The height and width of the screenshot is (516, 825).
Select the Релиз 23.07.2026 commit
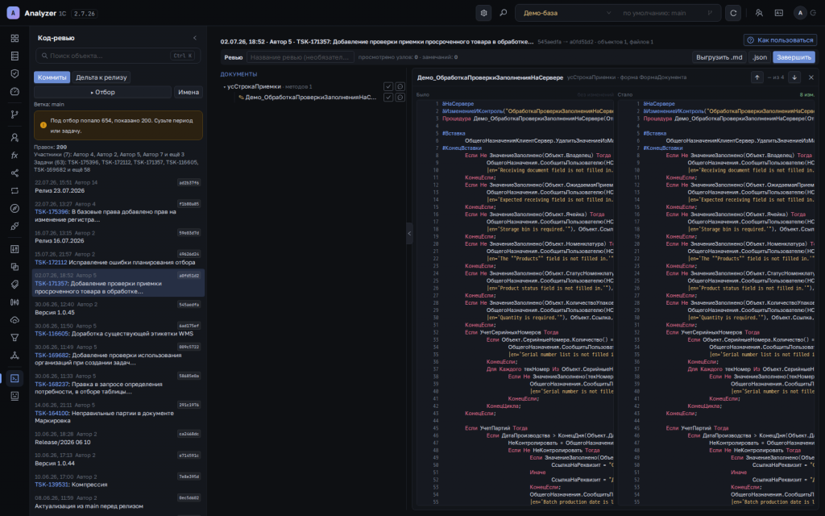point(118,186)
